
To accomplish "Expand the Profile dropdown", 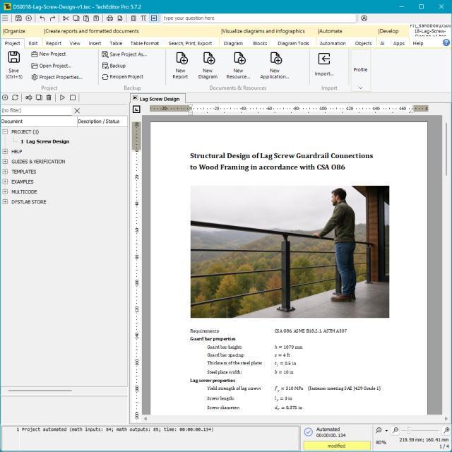I will click(361, 88).
